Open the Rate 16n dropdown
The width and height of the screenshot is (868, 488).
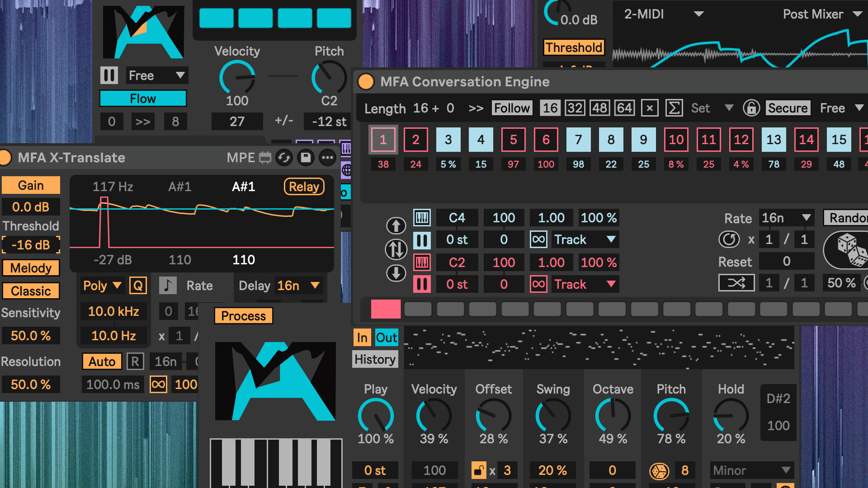(x=788, y=218)
